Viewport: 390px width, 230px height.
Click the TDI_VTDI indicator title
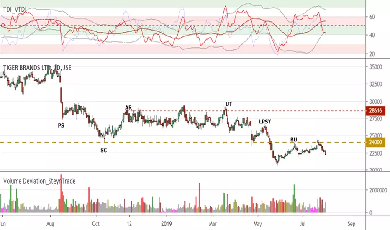15,10
